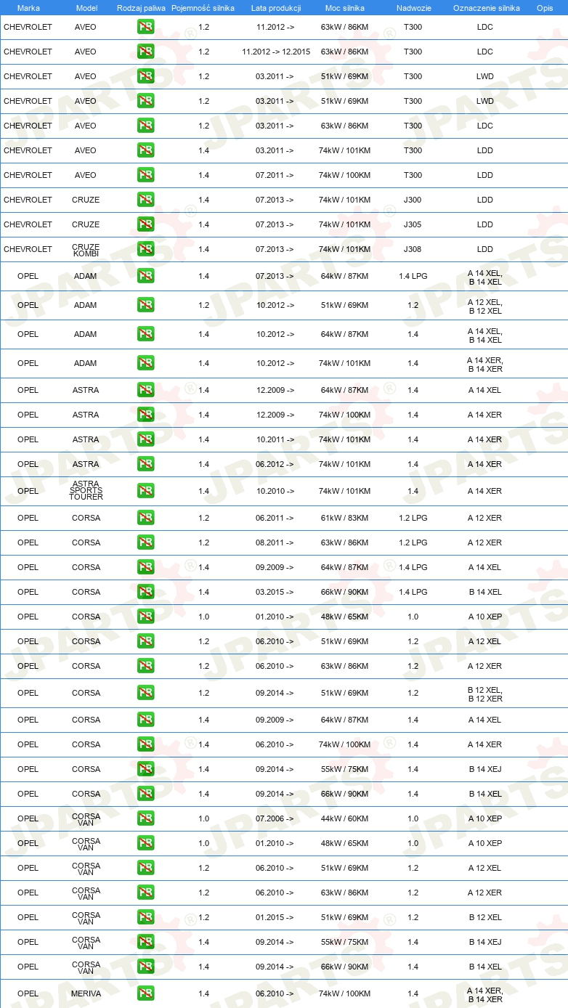
Task: Click the fuel icon for Astra Sports Tourer
Action: coord(145,491)
